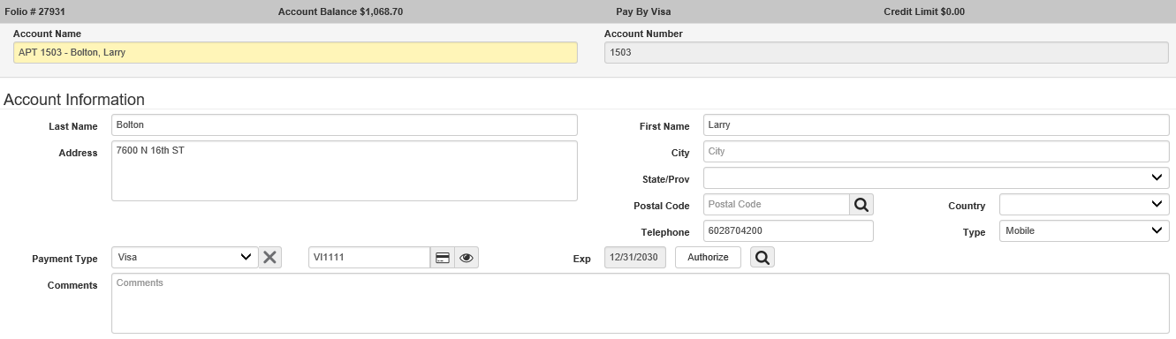This screenshot has height=339, width=1176.
Task: Authorize the Visa card
Action: click(x=708, y=258)
